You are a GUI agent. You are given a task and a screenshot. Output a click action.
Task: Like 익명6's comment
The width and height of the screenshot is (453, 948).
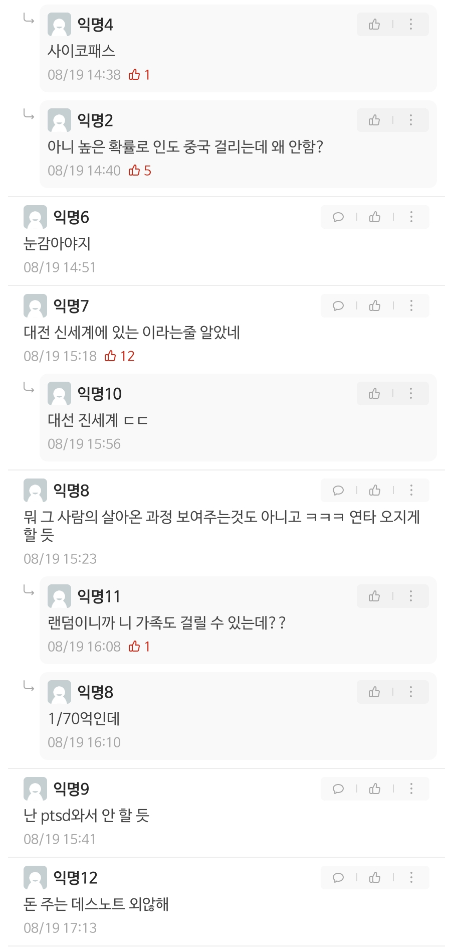(x=375, y=217)
